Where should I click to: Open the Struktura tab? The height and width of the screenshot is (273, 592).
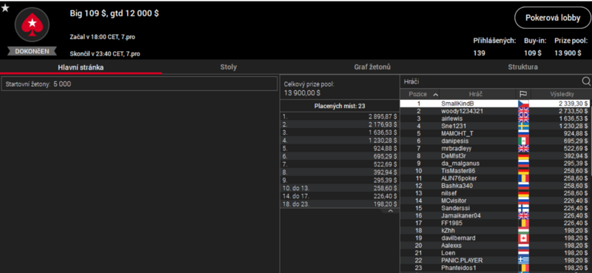[522, 67]
